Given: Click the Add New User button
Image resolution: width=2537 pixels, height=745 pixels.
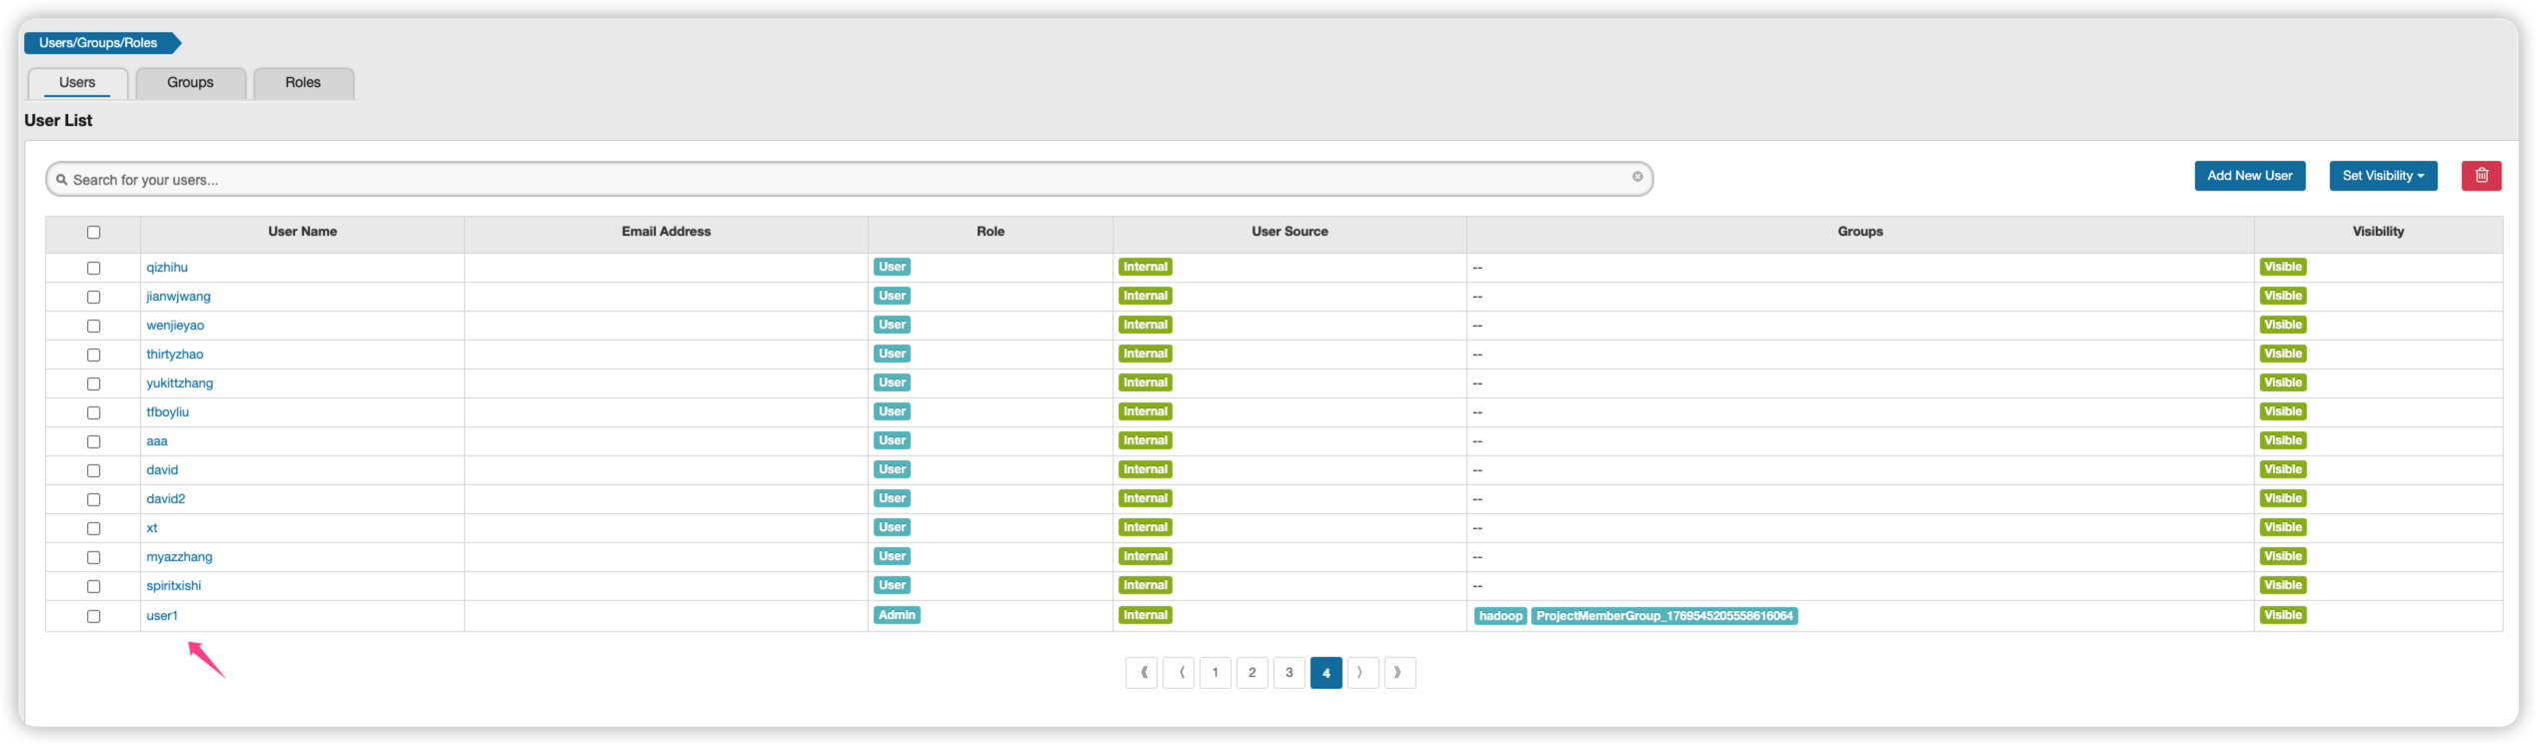Looking at the screenshot, I should pyautogui.click(x=2249, y=176).
